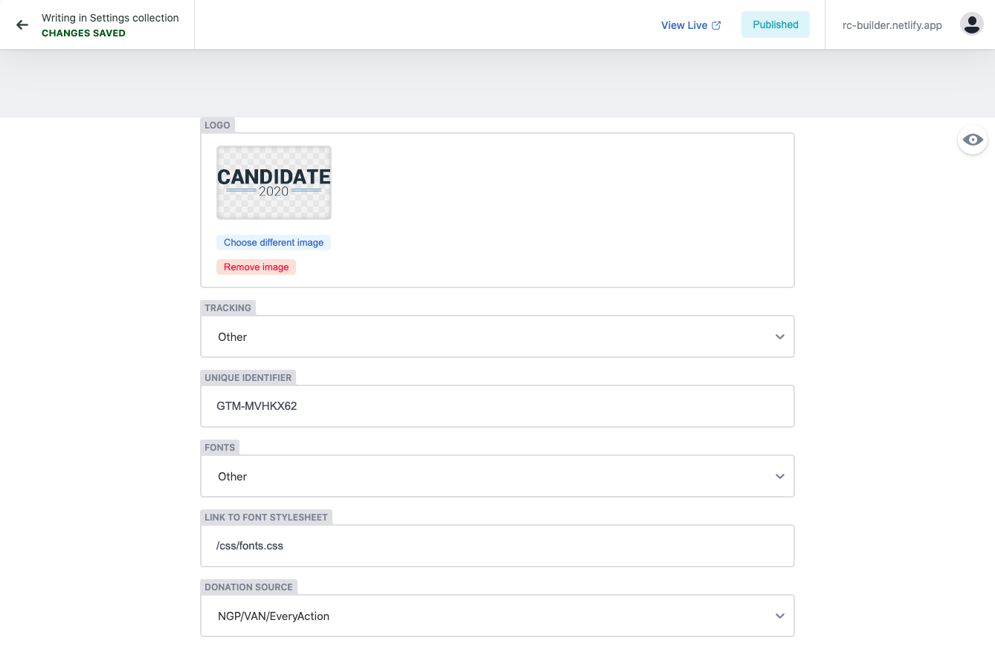The height and width of the screenshot is (649, 995).
Task: Open the Published status dropdown
Action: [x=776, y=25]
